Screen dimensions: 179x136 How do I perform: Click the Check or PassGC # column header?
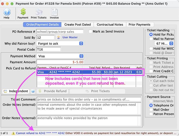click(66, 67)
